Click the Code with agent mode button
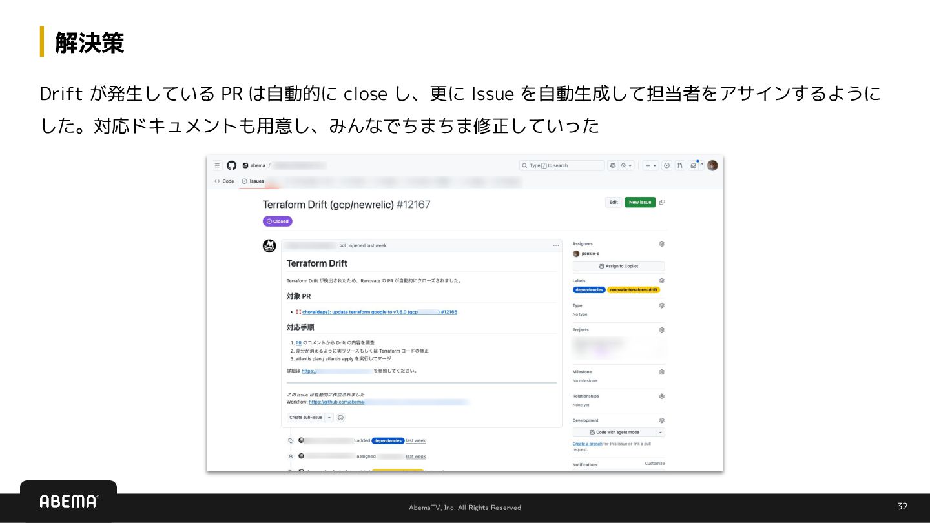This screenshot has height=523, width=930. pos(614,433)
